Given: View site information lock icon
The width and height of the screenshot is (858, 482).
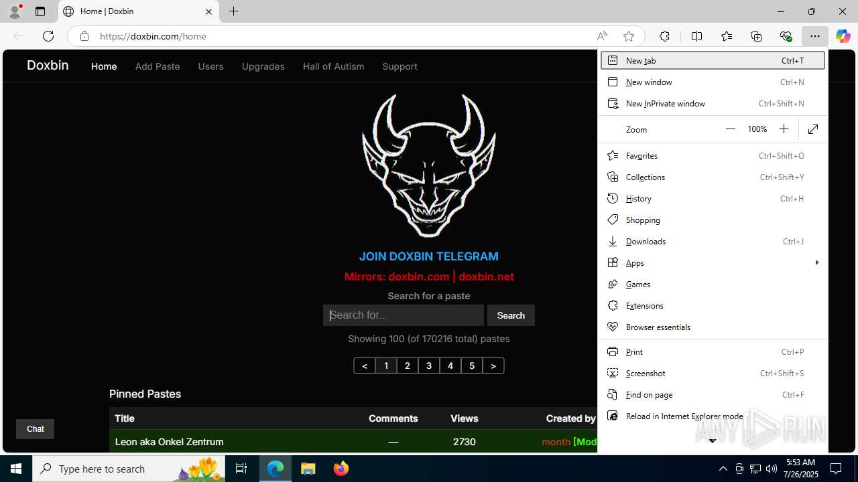Looking at the screenshot, I should (x=84, y=36).
